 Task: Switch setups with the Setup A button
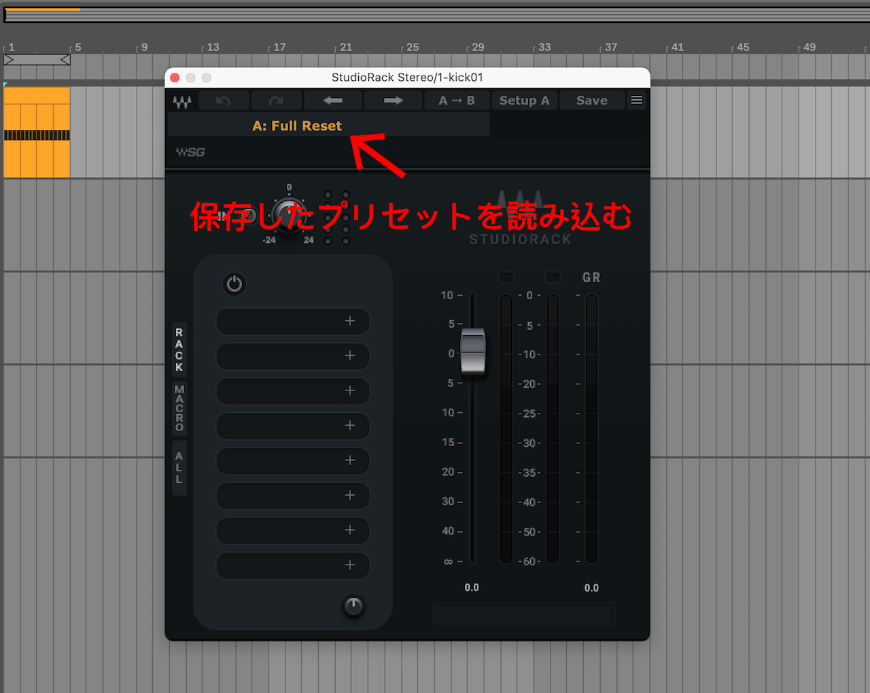coord(524,101)
